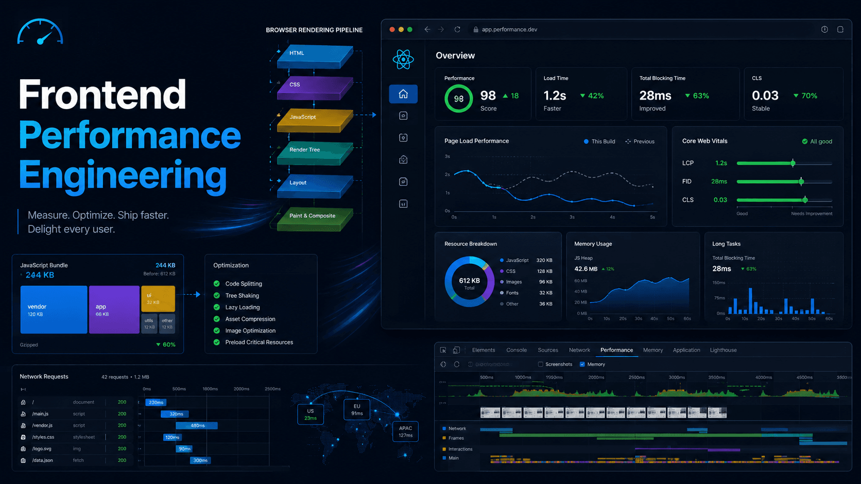Click the file icon beside /logo.svg

point(23,449)
